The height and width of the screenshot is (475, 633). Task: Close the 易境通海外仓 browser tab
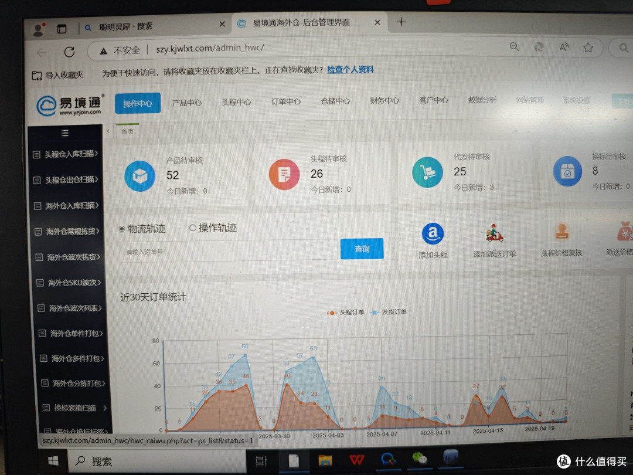tap(377, 23)
